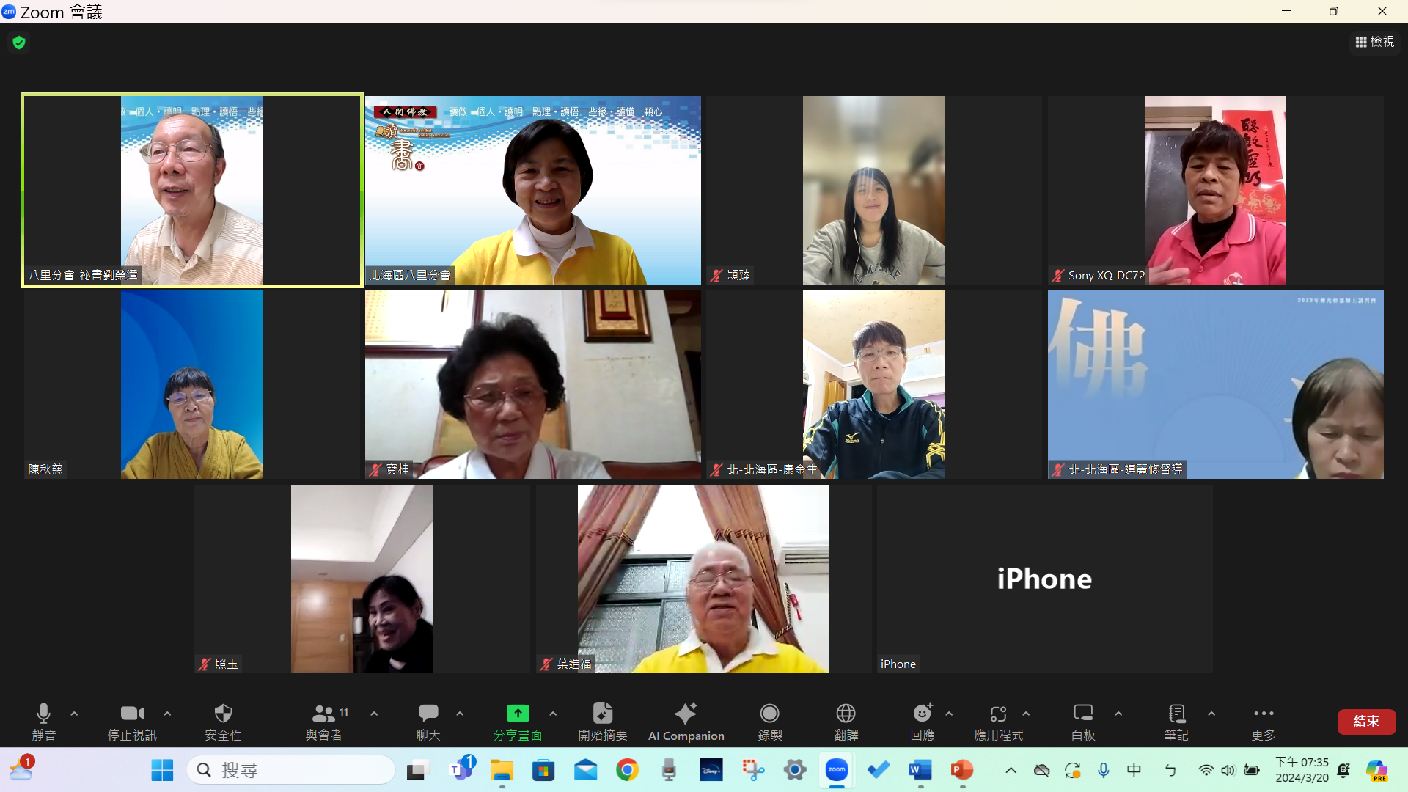
Task: Expand audio options arrow beside microphone
Action: (x=74, y=714)
